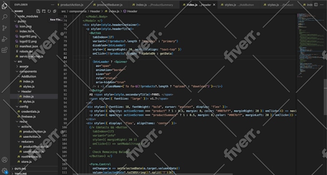
Task: Open productAction.js in actions folder
Action: 34,132
